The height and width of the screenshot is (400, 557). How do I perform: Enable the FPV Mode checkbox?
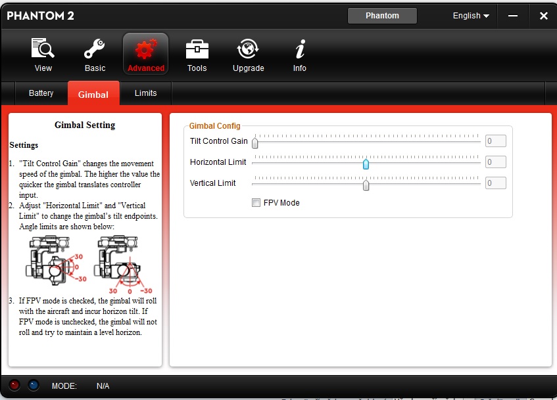click(256, 203)
